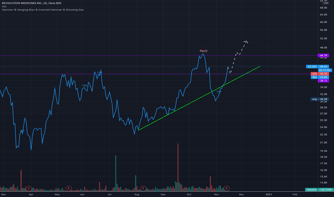Click the 24.00 price axis label
The height and width of the screenshot is (197, 334).
pos(323,127)
